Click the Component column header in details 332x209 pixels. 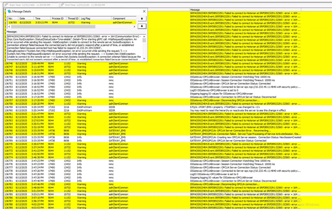click(124, 18)
